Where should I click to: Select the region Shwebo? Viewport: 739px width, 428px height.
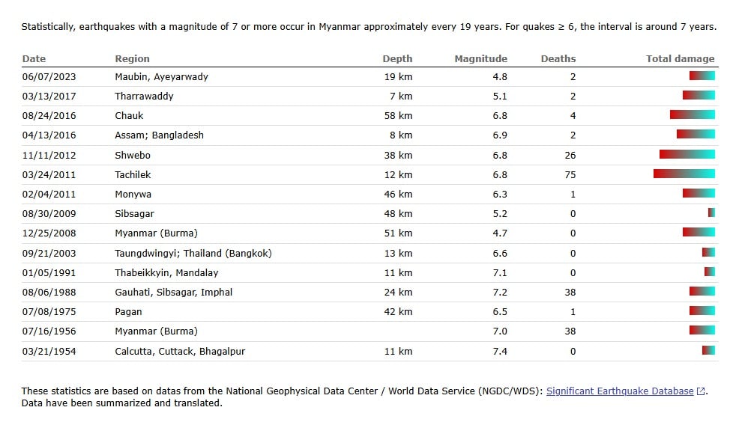(x=133, y=155)
